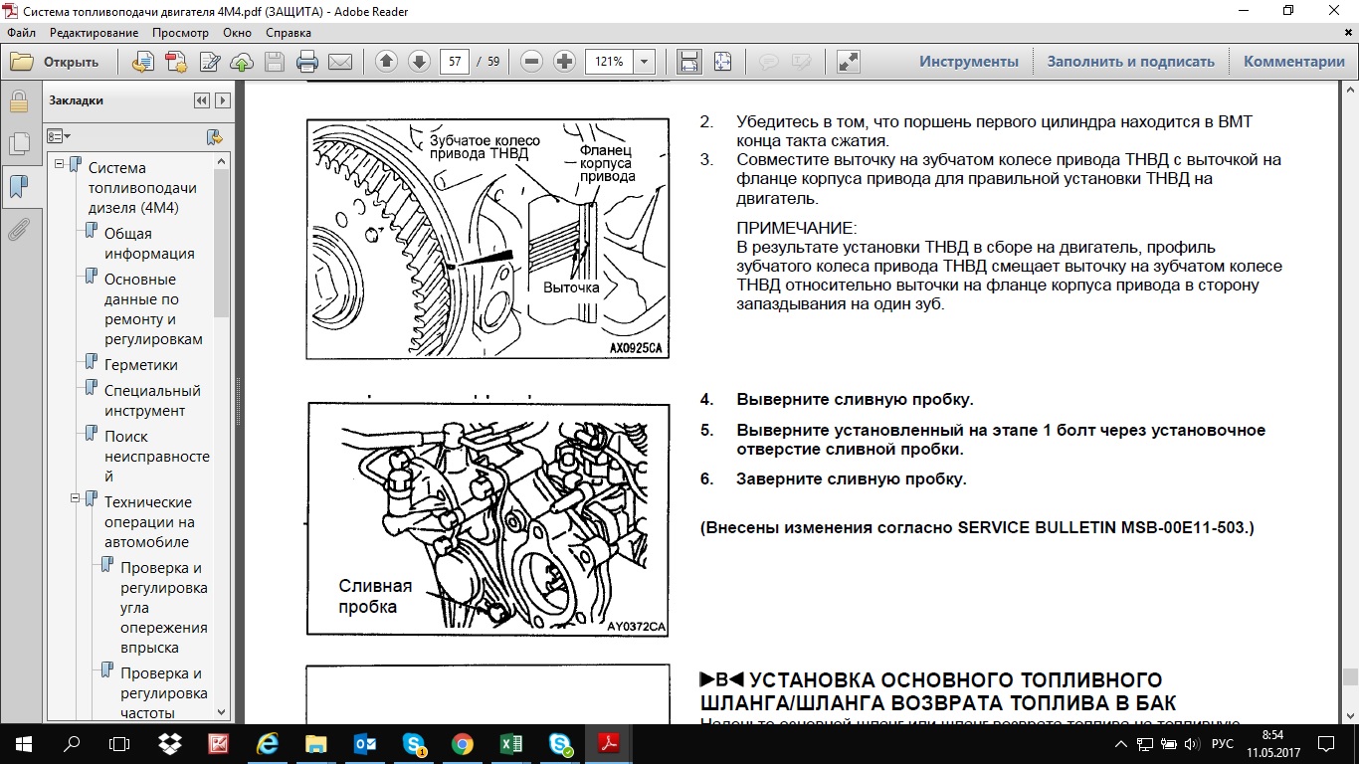
Task: Switch to read mode with expand arrows icon
Action: click(x=848, y=62)
